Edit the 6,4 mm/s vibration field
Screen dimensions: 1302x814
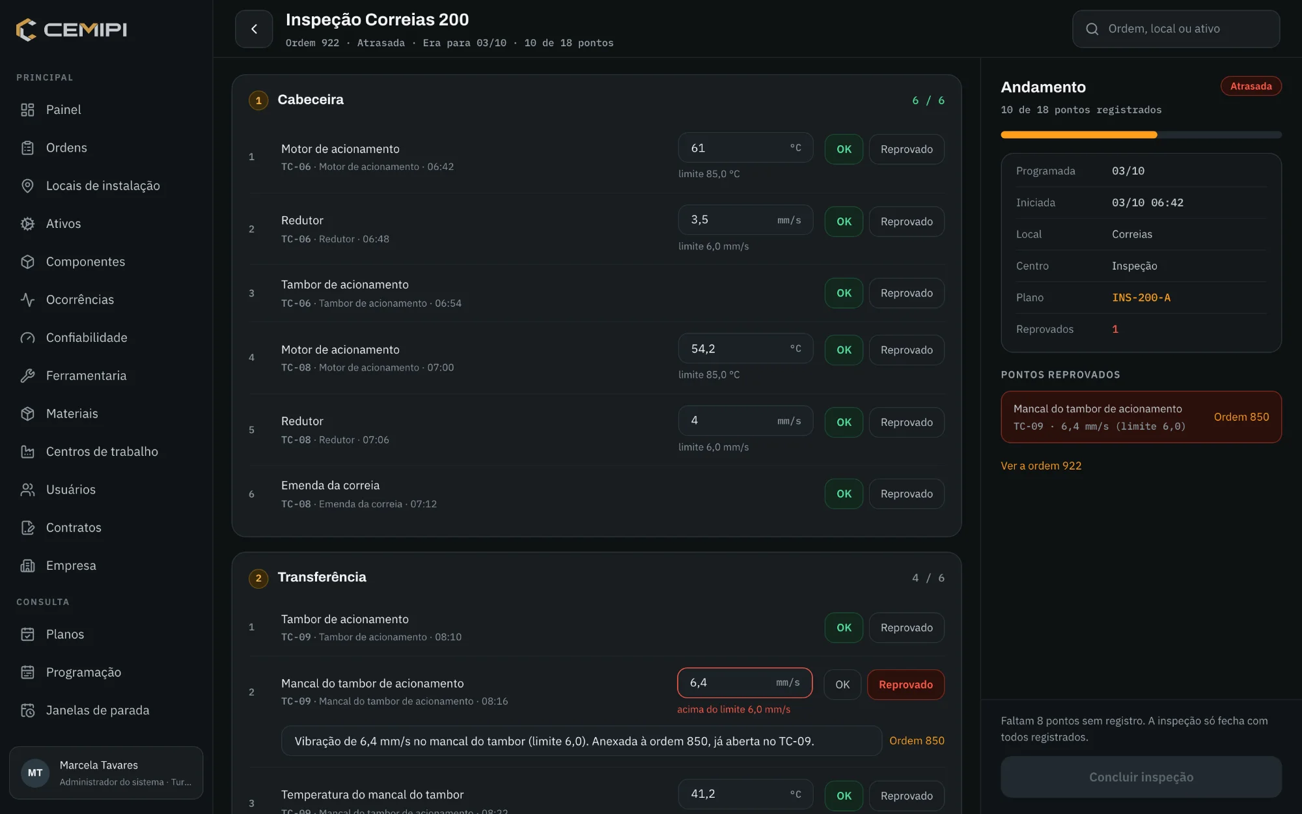click(x=745, y=682)
